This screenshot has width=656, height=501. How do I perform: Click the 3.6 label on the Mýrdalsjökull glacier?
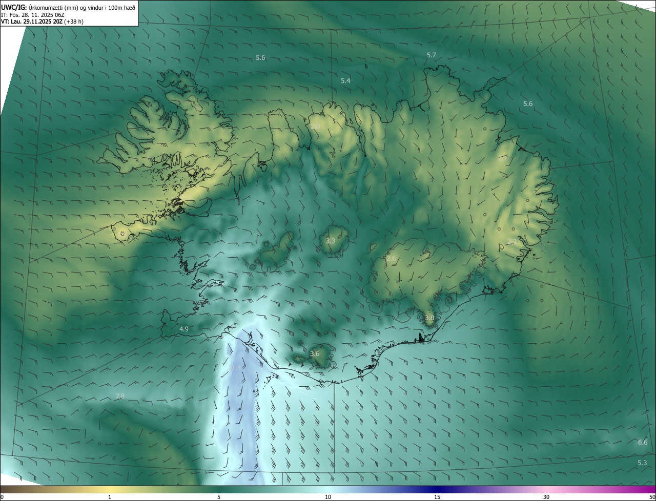tap(315, 353)
